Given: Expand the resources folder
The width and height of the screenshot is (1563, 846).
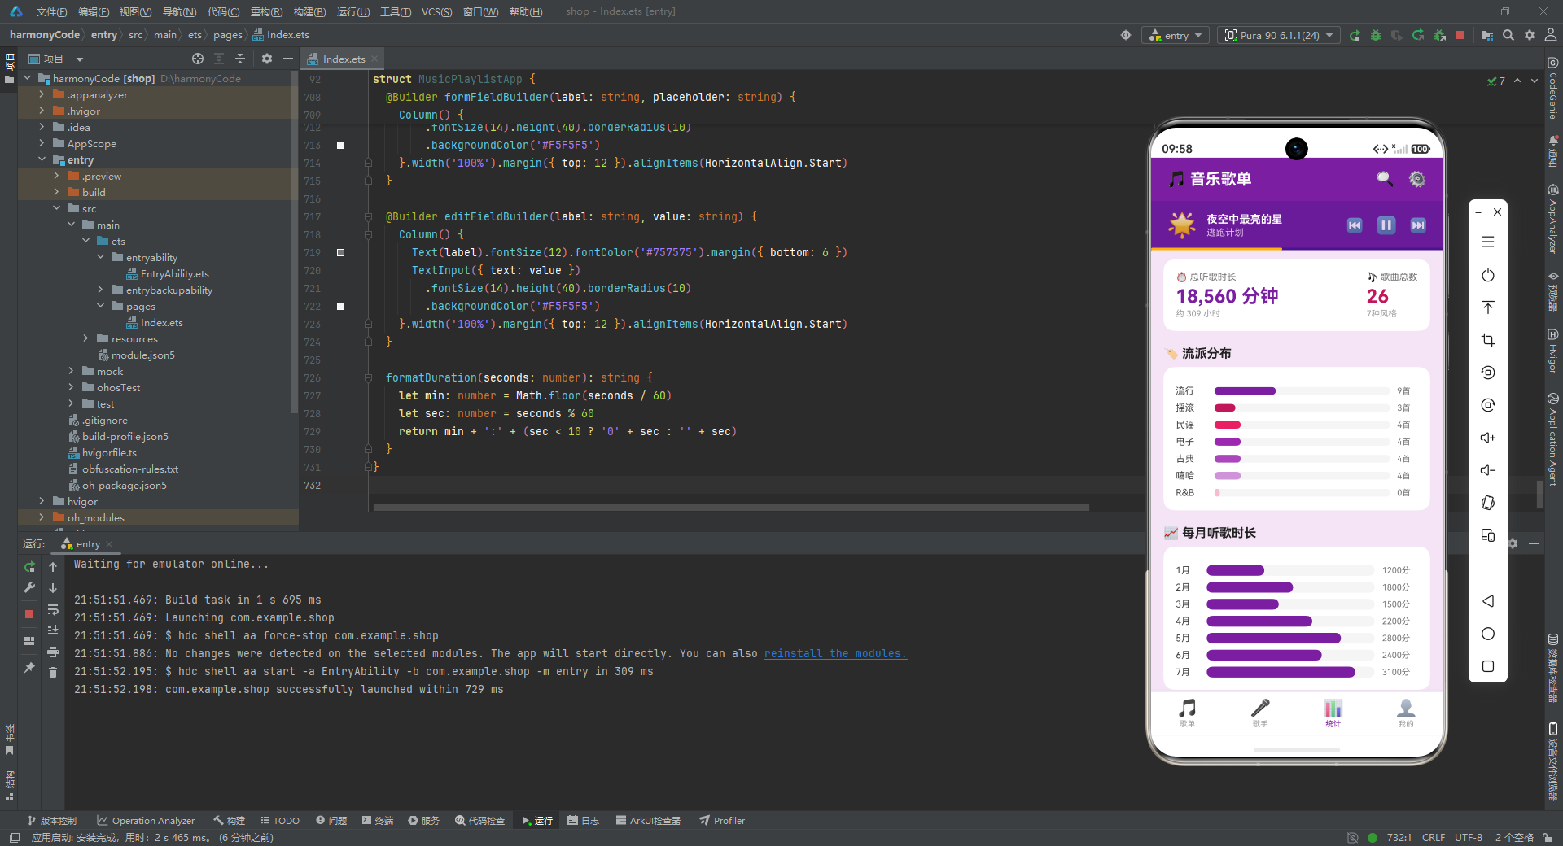Looking at the screenshot, I should tap(85, 339).
